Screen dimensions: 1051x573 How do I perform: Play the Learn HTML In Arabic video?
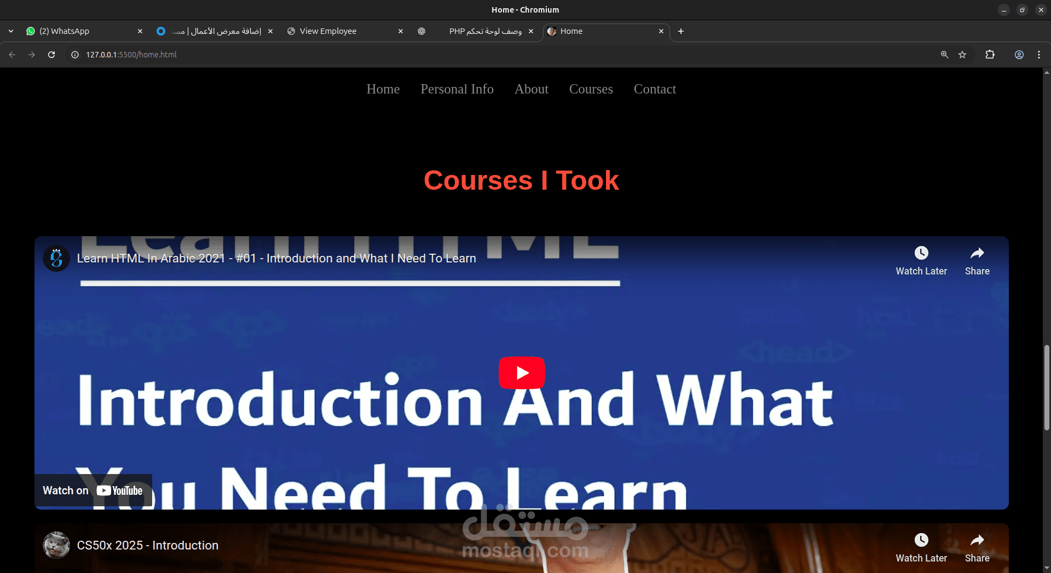click(522, 373)
